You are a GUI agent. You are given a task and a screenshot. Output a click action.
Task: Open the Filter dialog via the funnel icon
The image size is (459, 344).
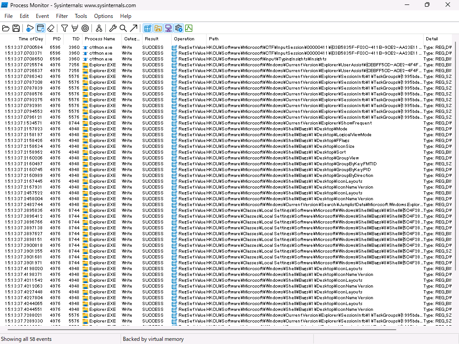pos(64,28)
